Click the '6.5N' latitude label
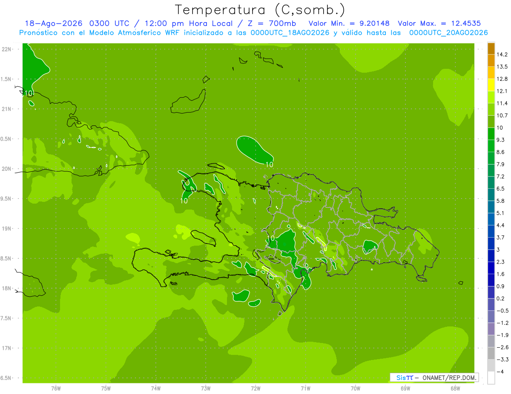Viewport: 511px width, 394px height. click(6, 378)
